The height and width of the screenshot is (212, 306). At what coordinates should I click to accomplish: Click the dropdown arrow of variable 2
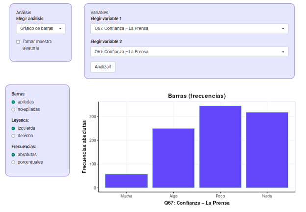(283, 52)
